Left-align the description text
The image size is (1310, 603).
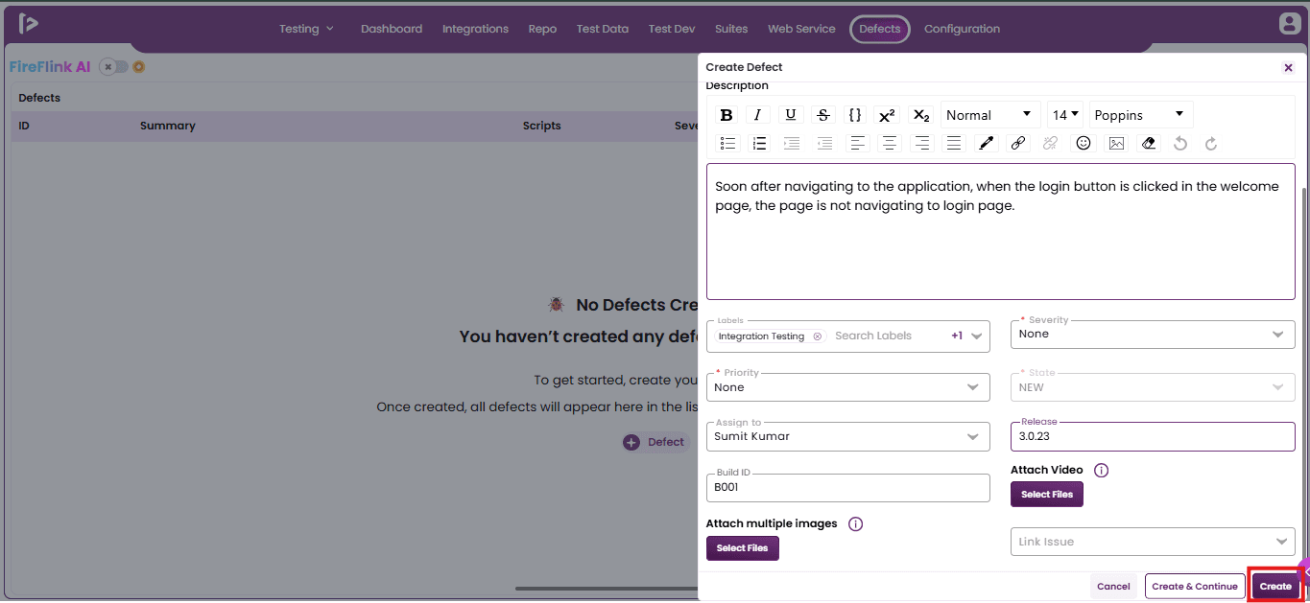[858, 143]
